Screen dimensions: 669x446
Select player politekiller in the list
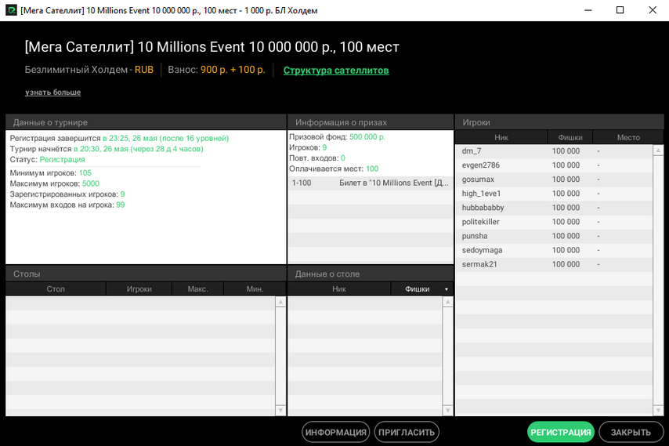coord(481,222)
